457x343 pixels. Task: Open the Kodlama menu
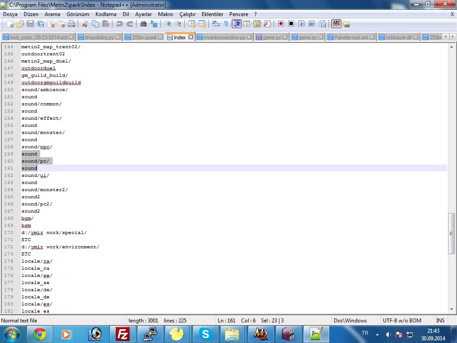[x=106, y=14]
